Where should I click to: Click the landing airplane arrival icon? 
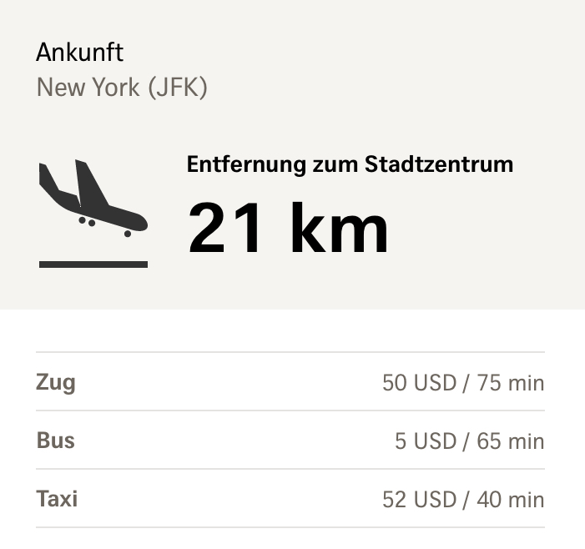(93, 199)
